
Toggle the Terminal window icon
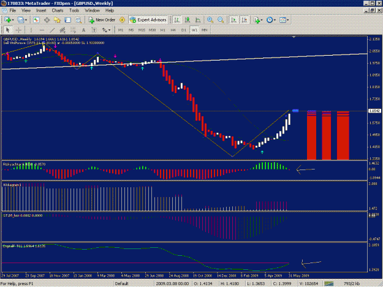[x=67, y=20]
